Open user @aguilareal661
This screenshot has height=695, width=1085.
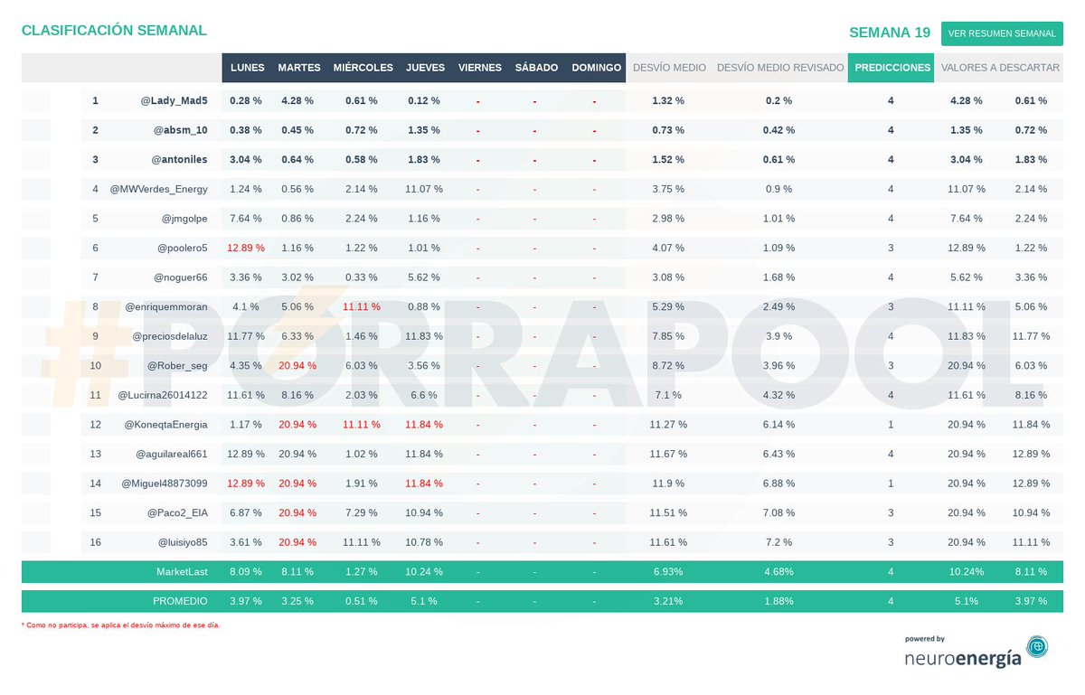(172, 454)
